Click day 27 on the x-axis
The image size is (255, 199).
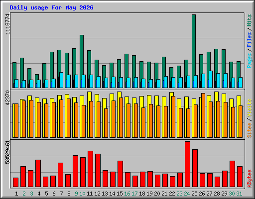[x=209, y=194]
